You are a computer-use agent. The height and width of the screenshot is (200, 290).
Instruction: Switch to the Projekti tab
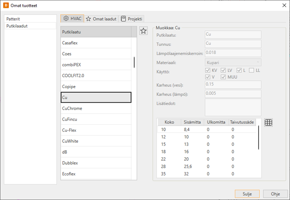coord(132,19)
